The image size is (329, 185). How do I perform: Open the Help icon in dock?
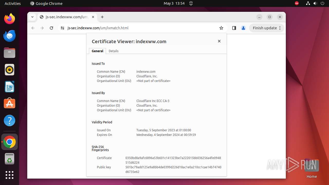pyautogui.click(x=10, y=121)
